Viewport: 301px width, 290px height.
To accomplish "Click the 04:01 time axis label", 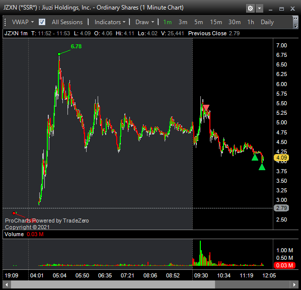I will (37, 275).
